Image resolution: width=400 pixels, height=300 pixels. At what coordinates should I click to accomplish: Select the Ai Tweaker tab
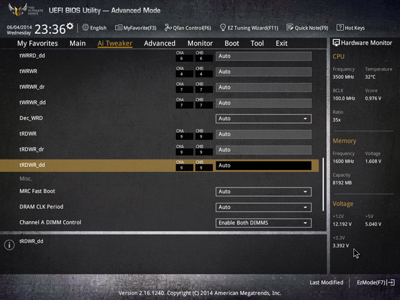pos(115,43)
